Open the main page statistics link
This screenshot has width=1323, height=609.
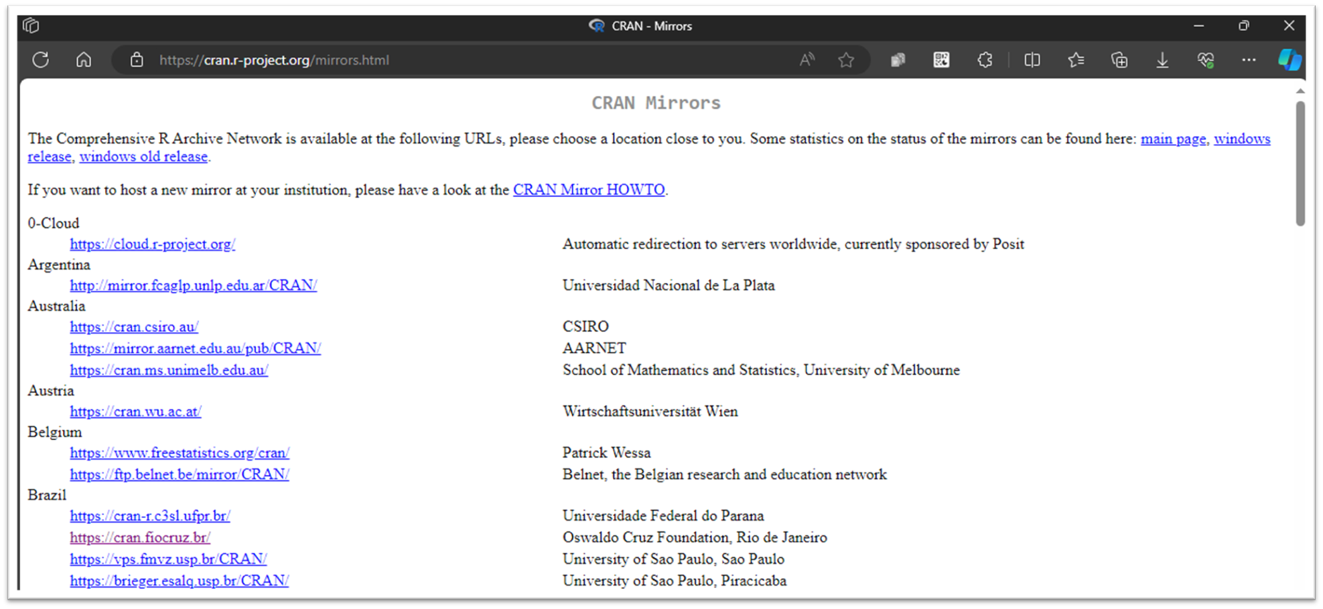coord(1173,139)
